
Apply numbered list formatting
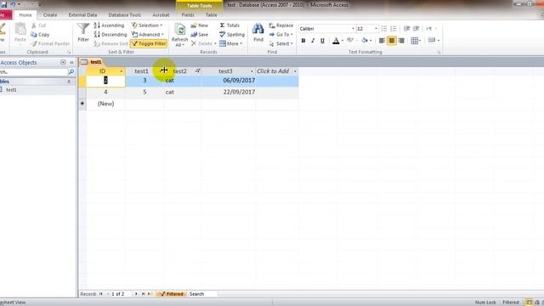tap(393, 28)
